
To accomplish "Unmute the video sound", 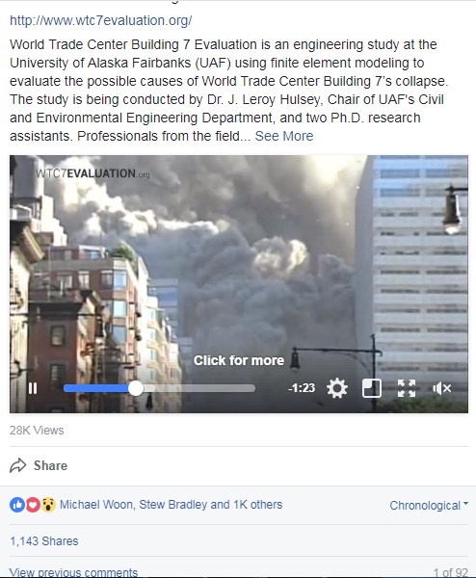I will coord(441,388).
